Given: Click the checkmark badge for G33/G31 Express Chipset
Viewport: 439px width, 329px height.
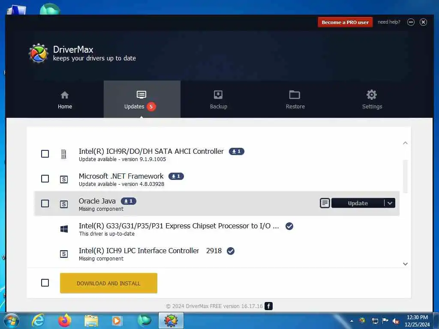Looking at the screenshot, I should click(x=289, y=226).
